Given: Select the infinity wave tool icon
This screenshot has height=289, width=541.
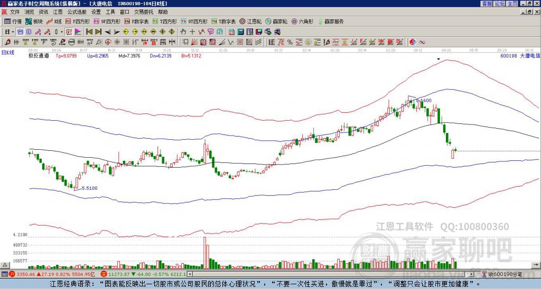Looking at the screenshot, I should 422,42.
